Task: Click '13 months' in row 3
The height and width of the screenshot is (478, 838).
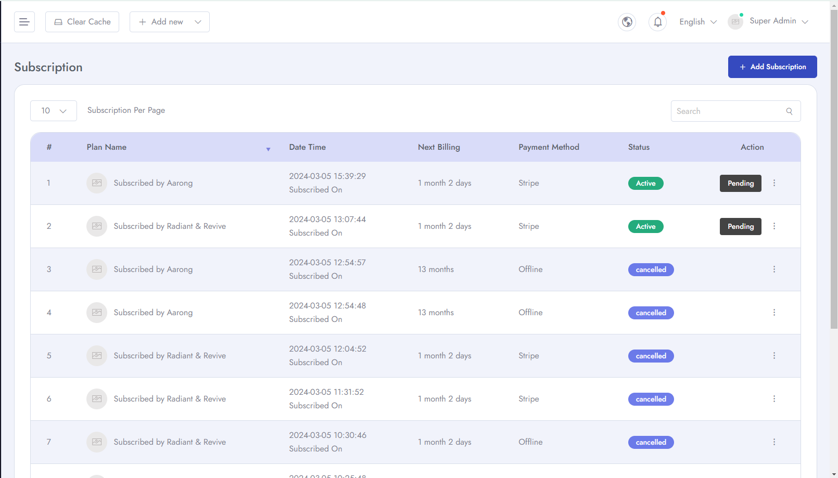Action: [x=436, y=269]
